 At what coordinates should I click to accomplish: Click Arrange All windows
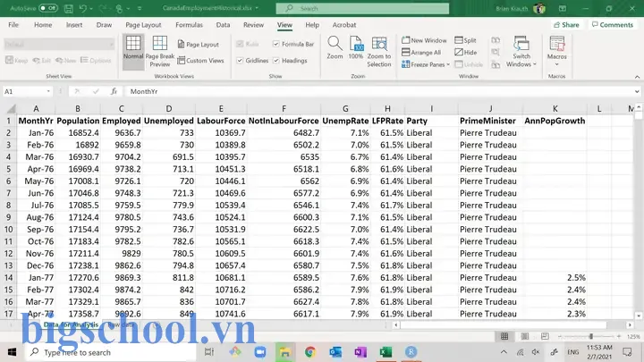(x=421, y=52)
